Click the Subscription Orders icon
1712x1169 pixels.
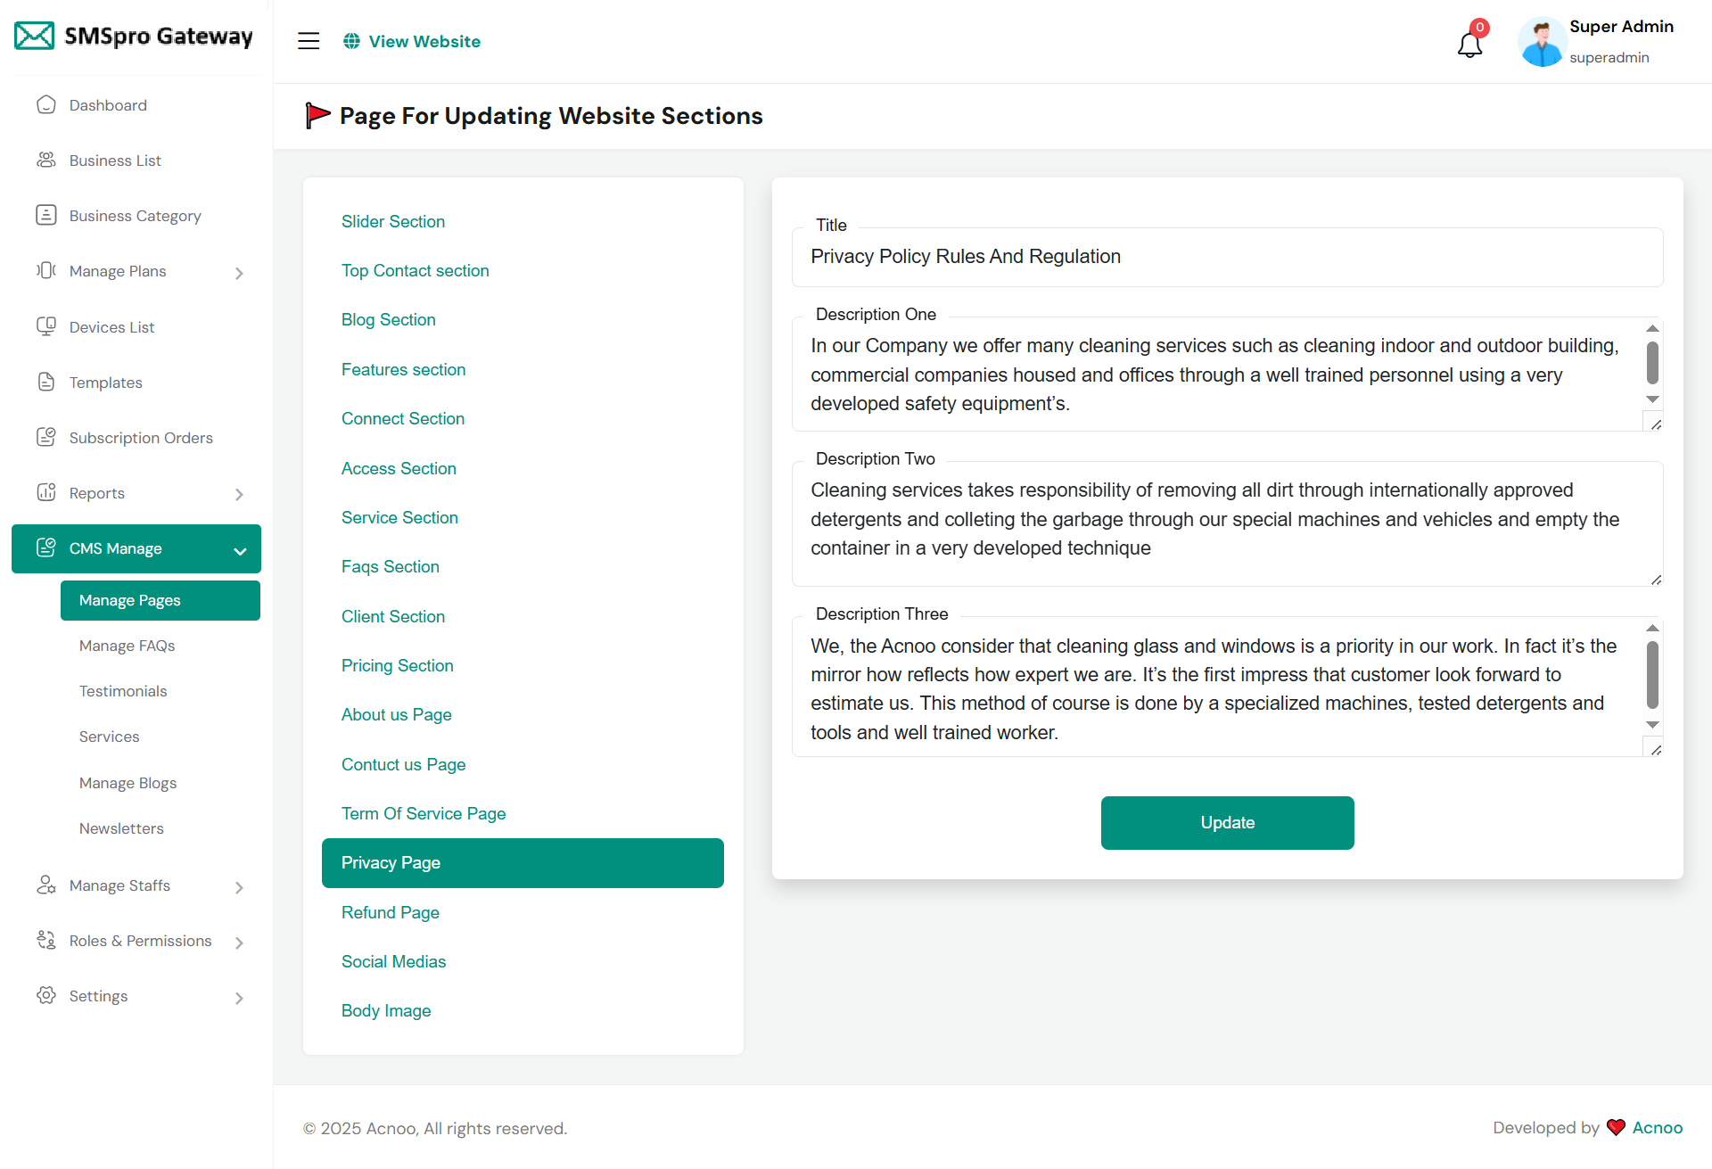[46, 437]
